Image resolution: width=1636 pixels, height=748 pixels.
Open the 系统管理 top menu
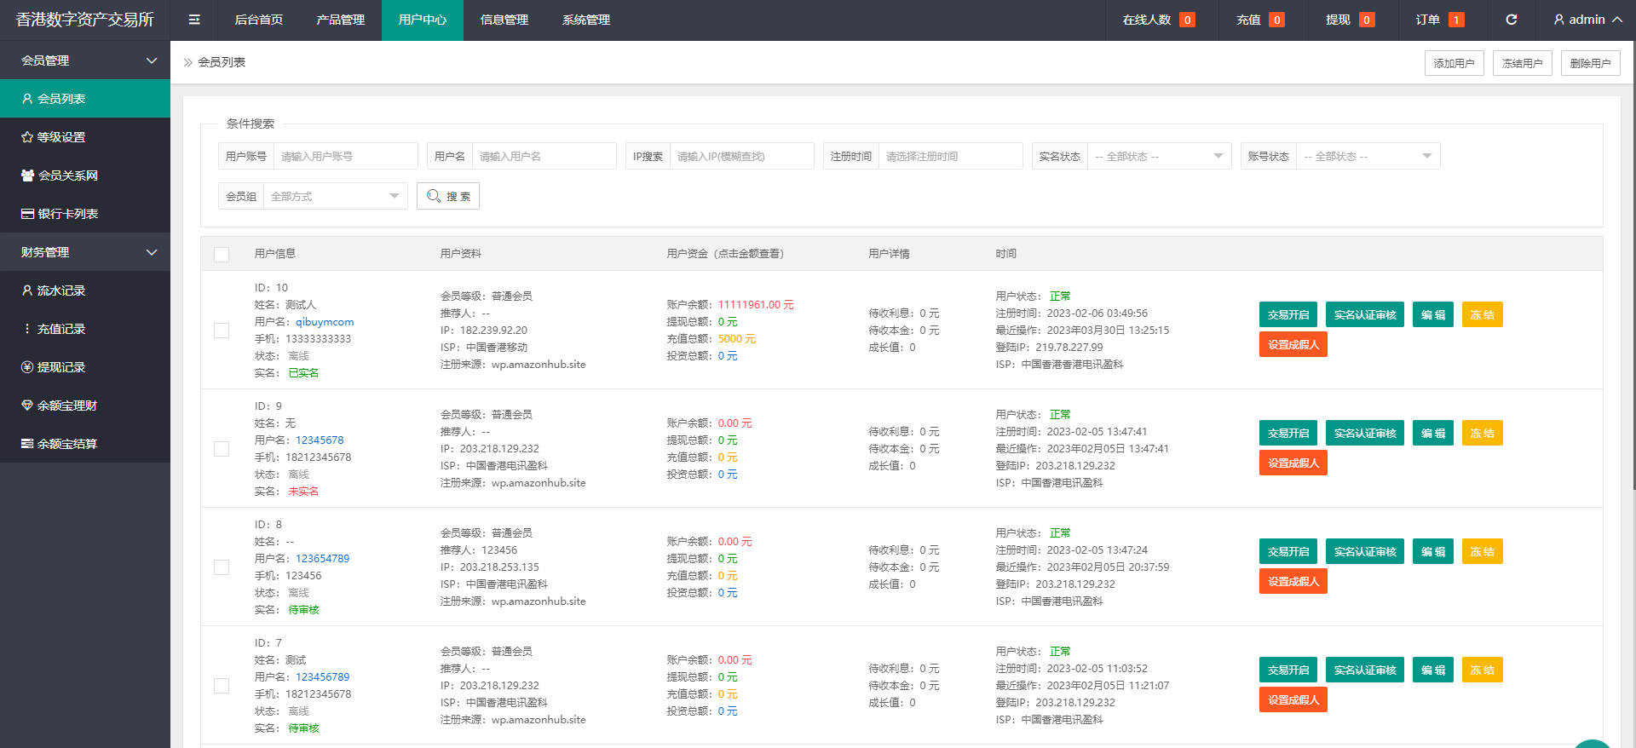585,20
